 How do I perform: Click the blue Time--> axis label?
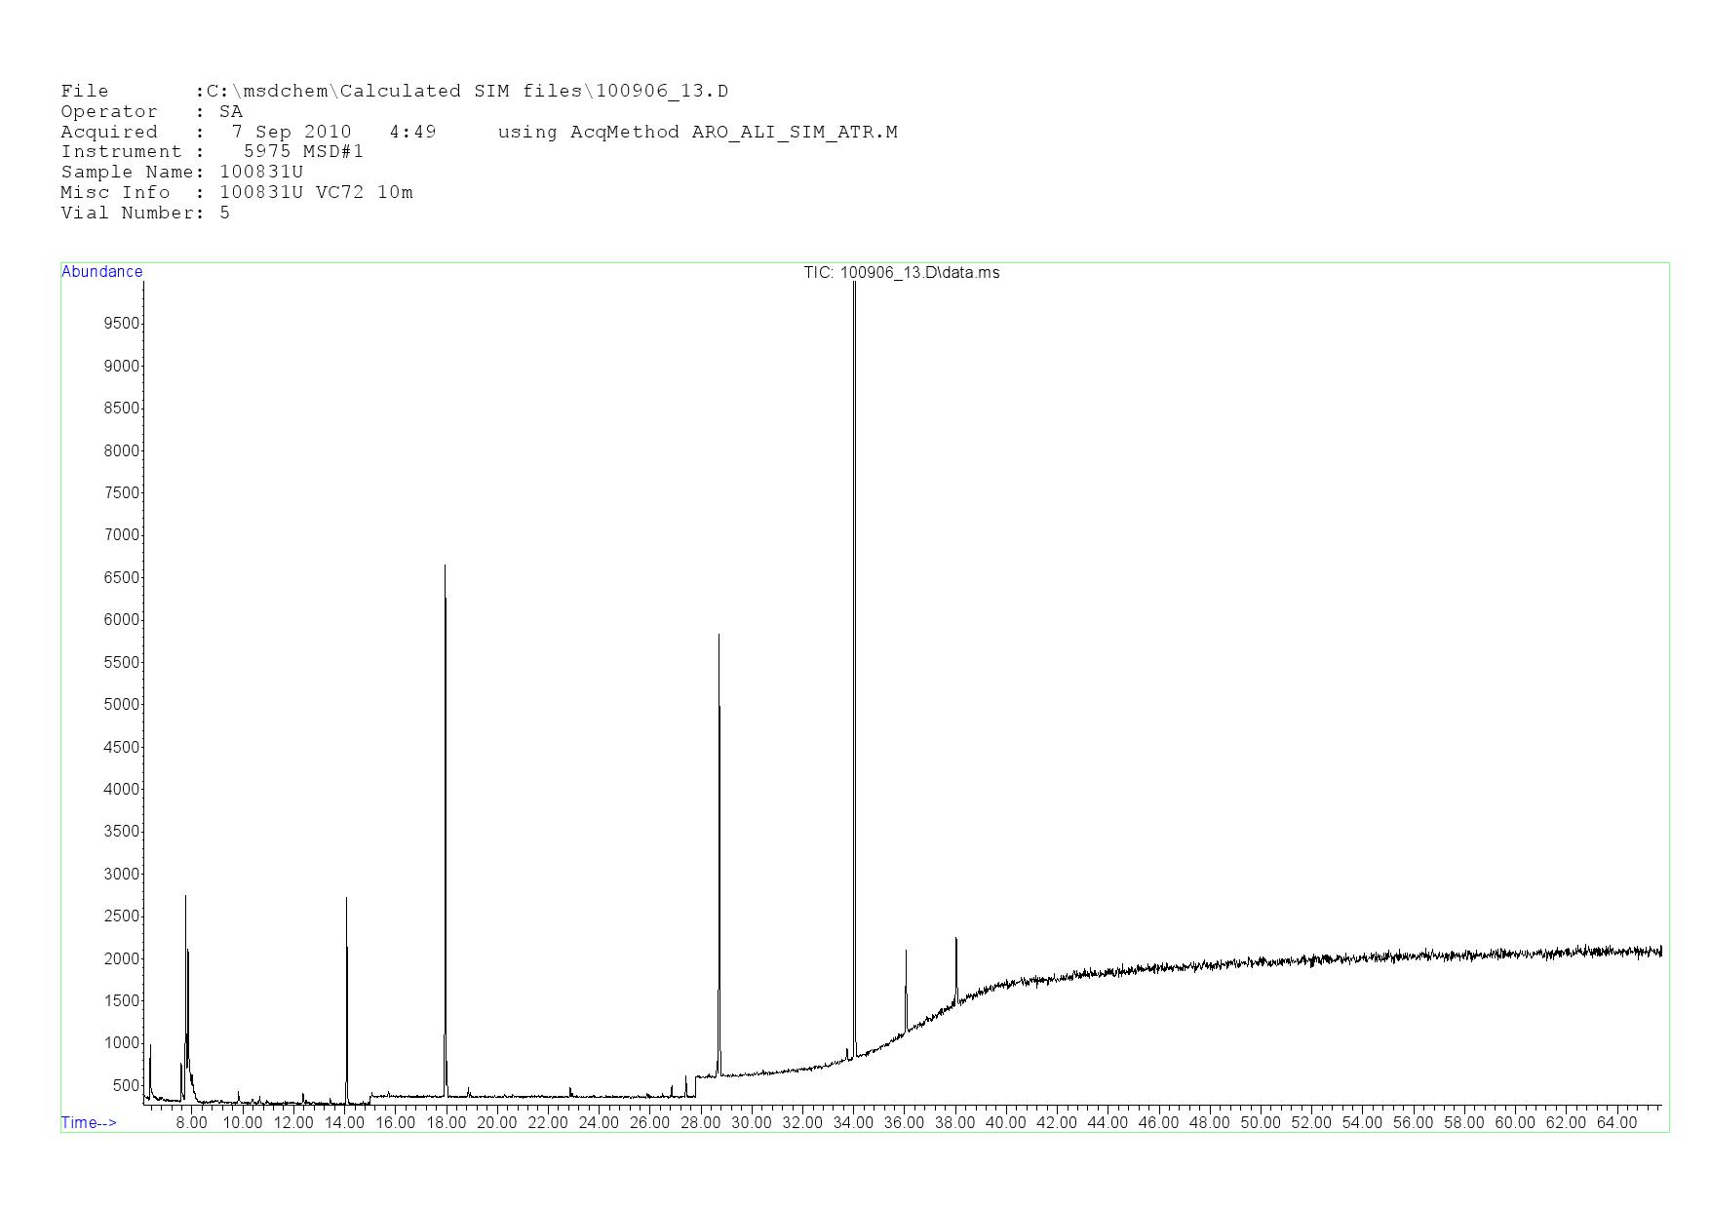[89, 1123]
